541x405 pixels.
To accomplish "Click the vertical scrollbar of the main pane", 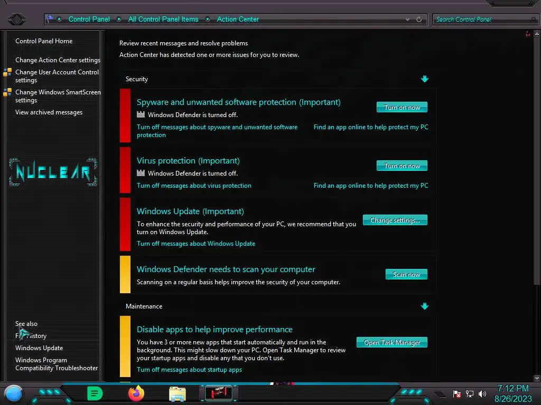I will [537, 161].
